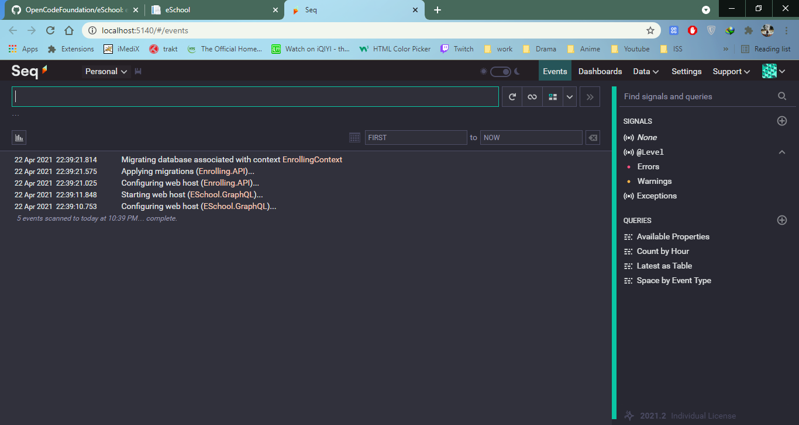Switch to the Dashboards tab
Viewport: 799px width, 425px height.
point(600,71)
